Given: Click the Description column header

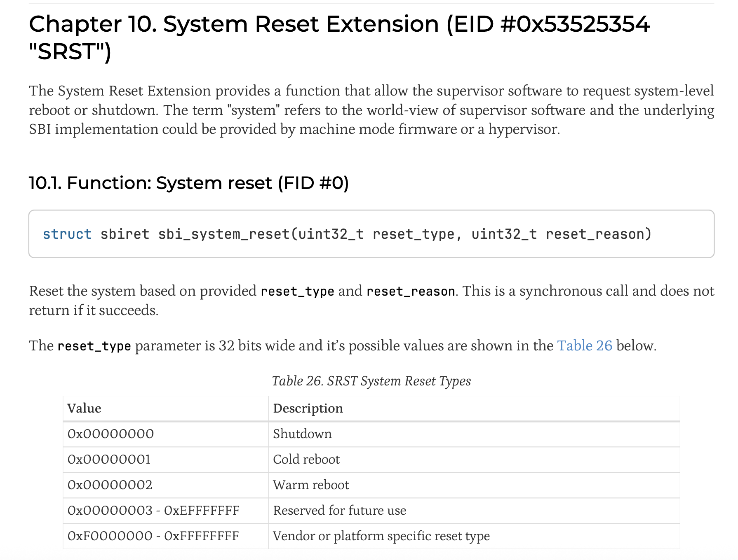Looking at the screenshot, I should click(474, 408).
